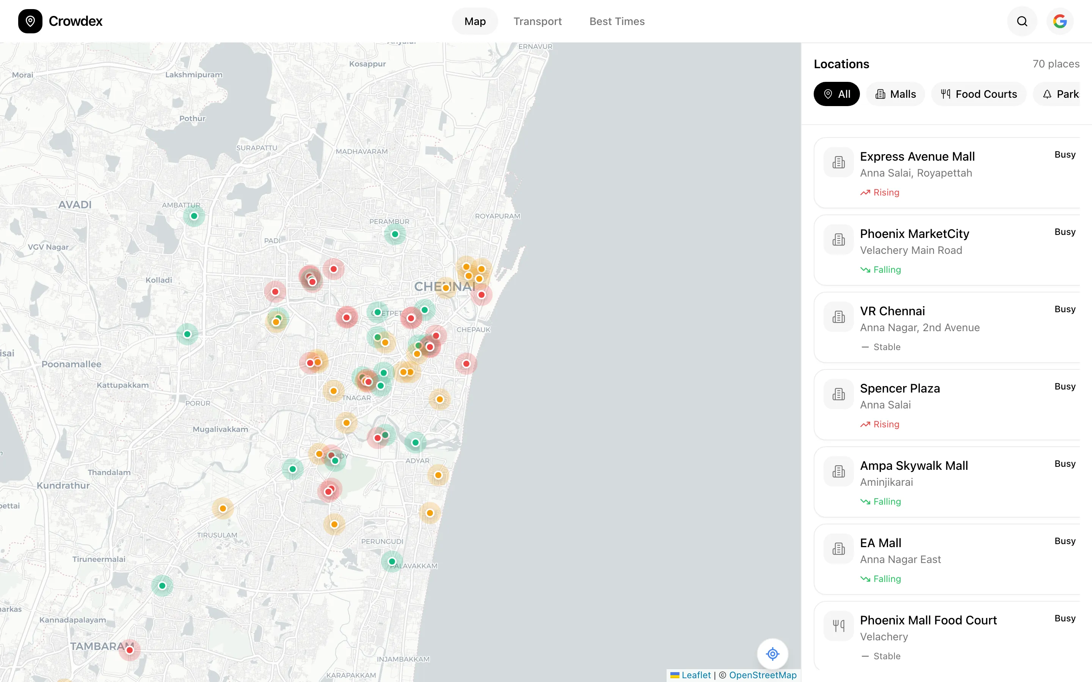Image resolution: width=1092 pixels, height=682 pixels.
Task: Filter locations by Food Courts
Action: tap(979, 94)
